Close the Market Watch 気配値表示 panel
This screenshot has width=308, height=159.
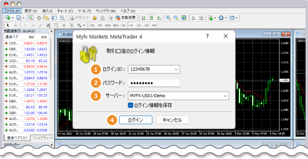pyautogui.click(x=52, y=31)
